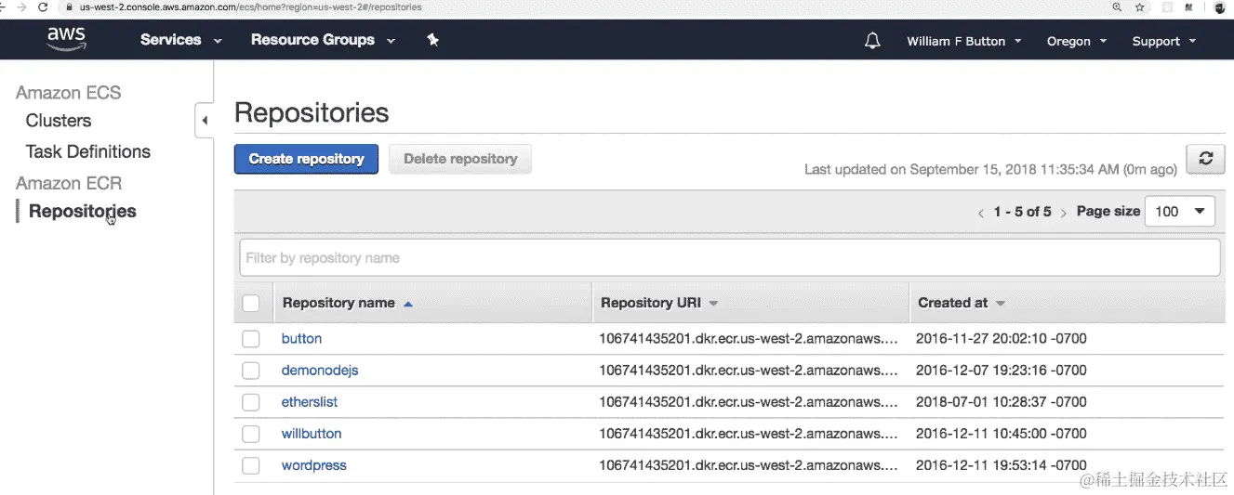Click the Last updated timestamp text
This screenshot has height=495, width=1234.
tap(990, 169)
